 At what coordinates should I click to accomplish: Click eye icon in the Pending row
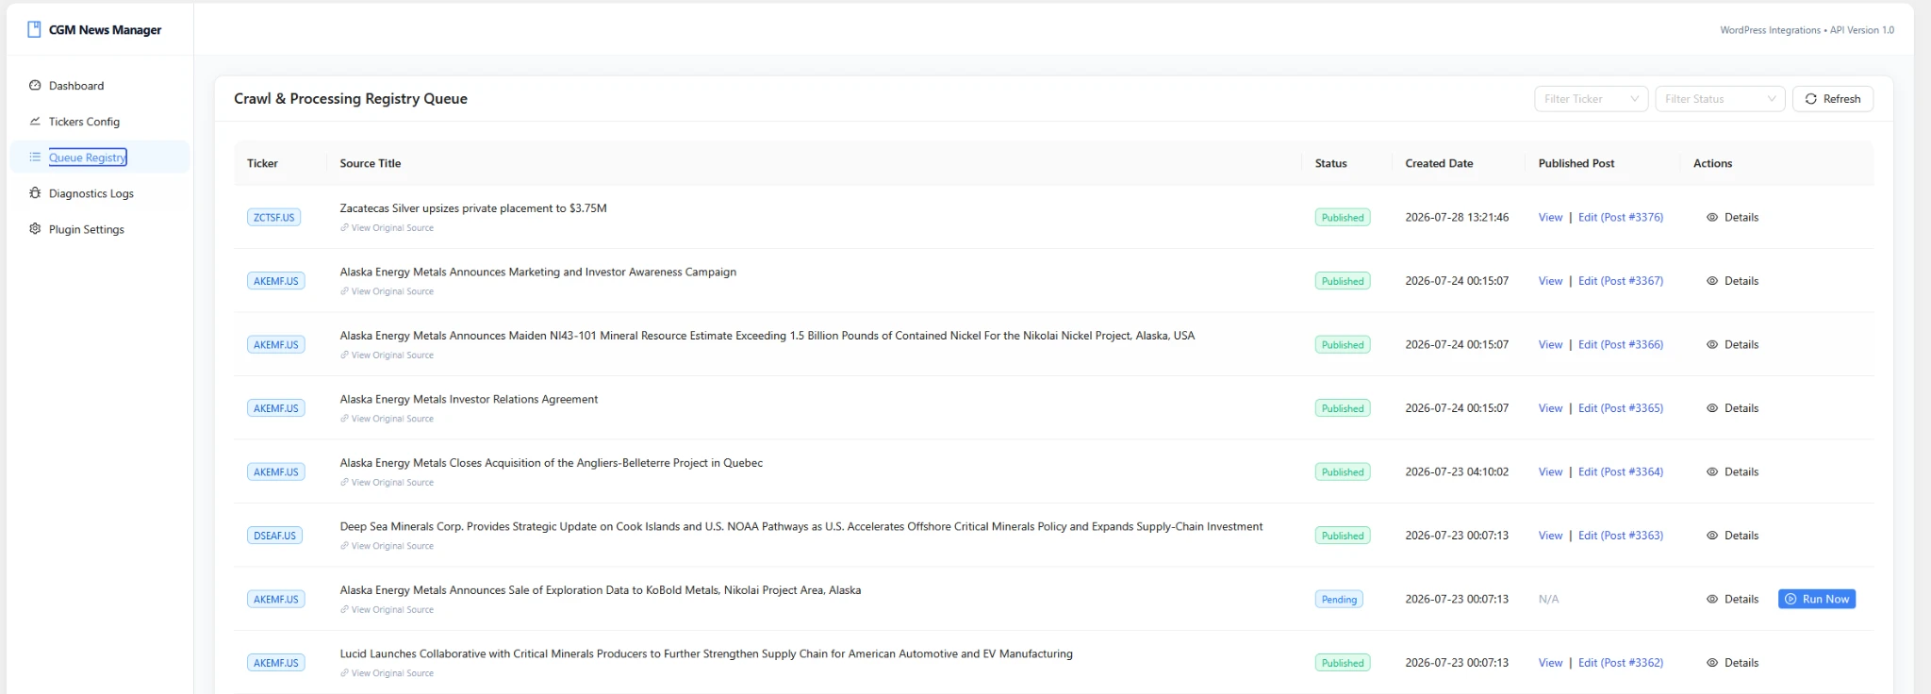pos(1712,599)
